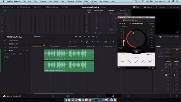Open the Playback menu
181x102 pixels.
(70, 1)
